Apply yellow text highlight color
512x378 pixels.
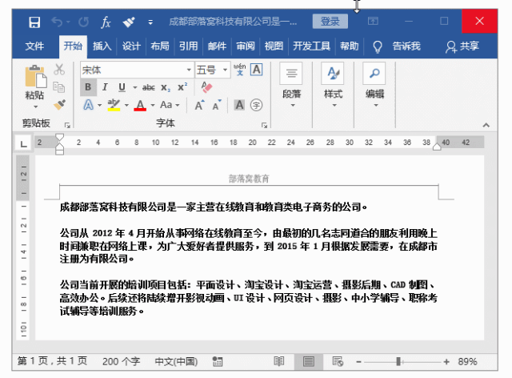pyautogui.click(x=114, y=105)
